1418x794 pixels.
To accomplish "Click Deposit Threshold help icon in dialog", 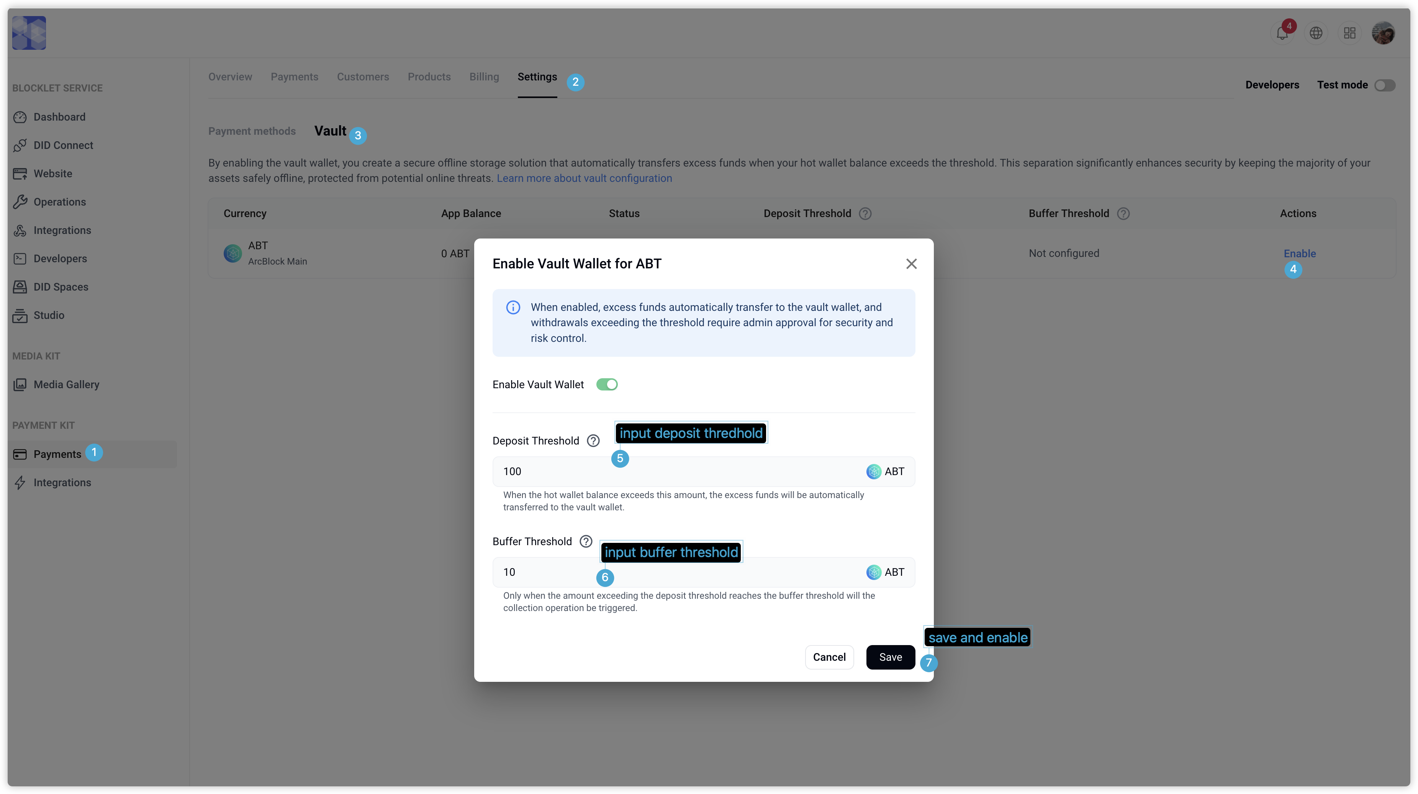I will pyautogui.click(x=593, y=441).
